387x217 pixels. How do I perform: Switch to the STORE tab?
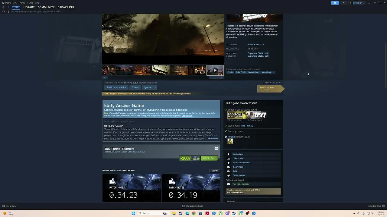(16, 7)
